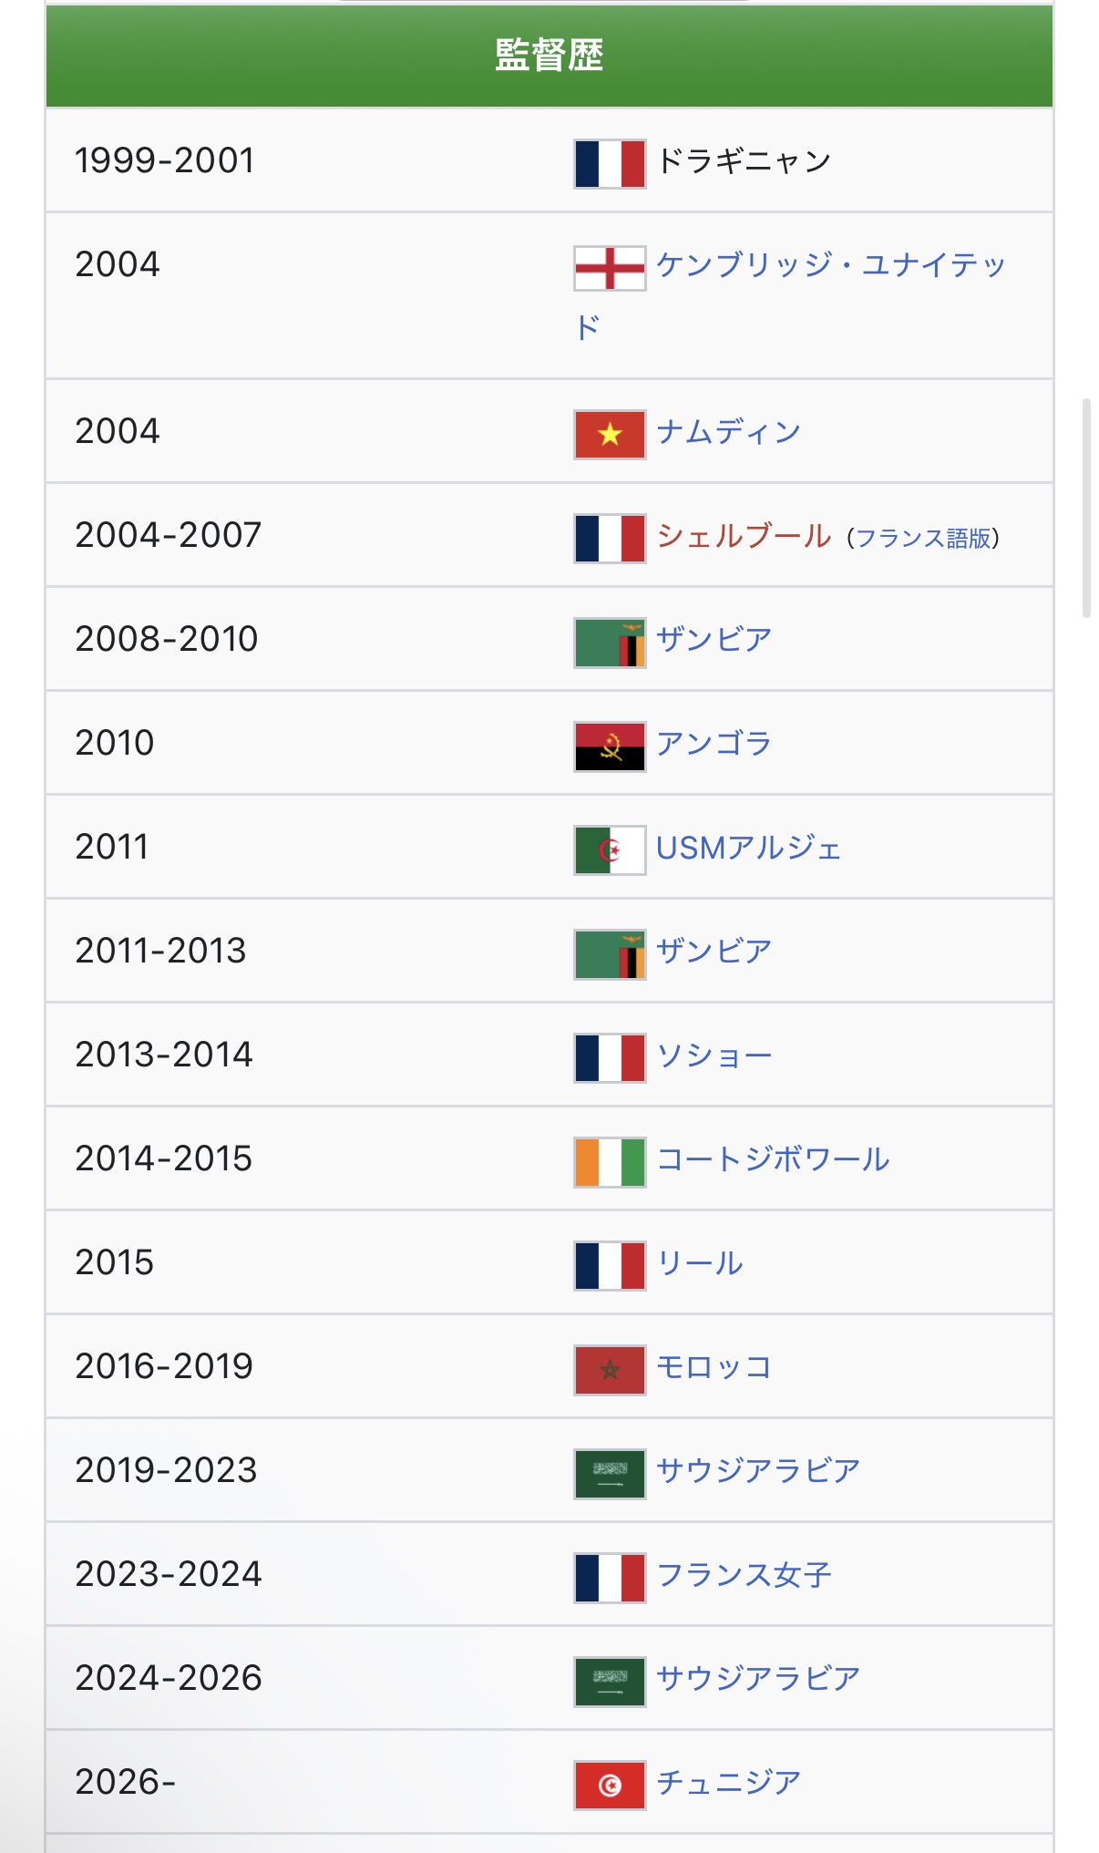Open the フランス語版 link
The height and width of the screenshot is (1853, 1099).
(x=923, y=538)
